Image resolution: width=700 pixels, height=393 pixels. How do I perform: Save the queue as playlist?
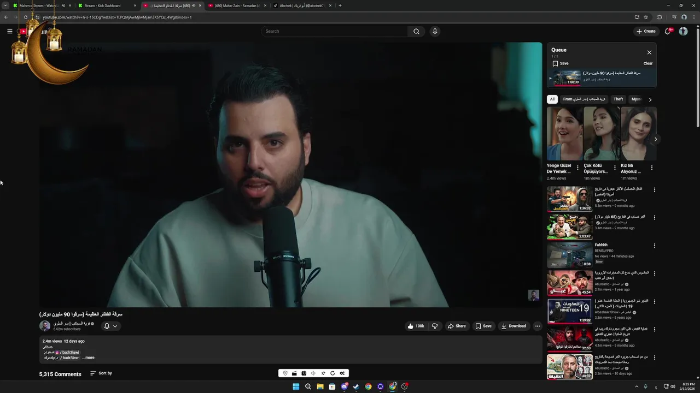[561, 63]
